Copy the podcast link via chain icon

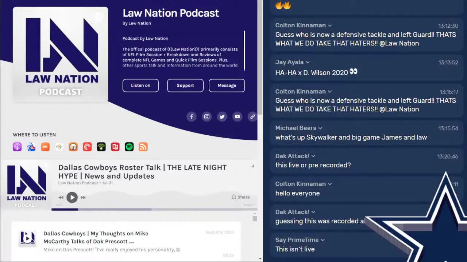tap(252, 117)
